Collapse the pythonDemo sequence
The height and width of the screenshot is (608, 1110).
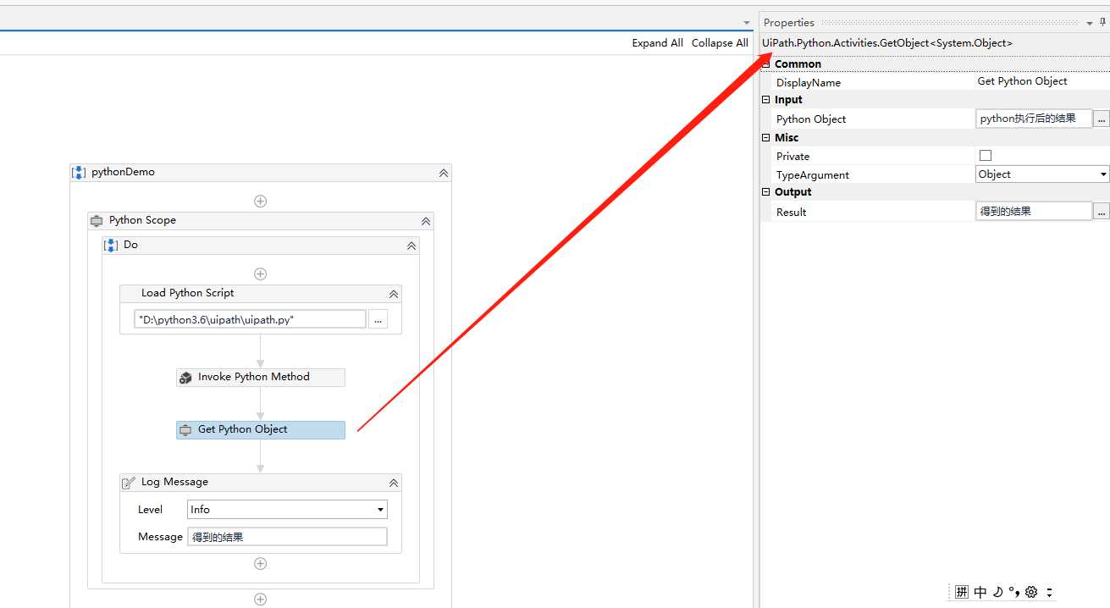click(x=444, y=173)
